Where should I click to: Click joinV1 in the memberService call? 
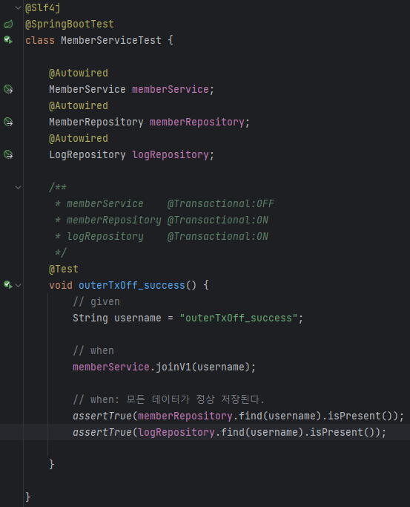pos(173,367)
